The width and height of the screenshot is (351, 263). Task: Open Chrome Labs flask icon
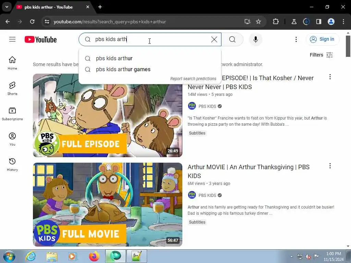294,22
